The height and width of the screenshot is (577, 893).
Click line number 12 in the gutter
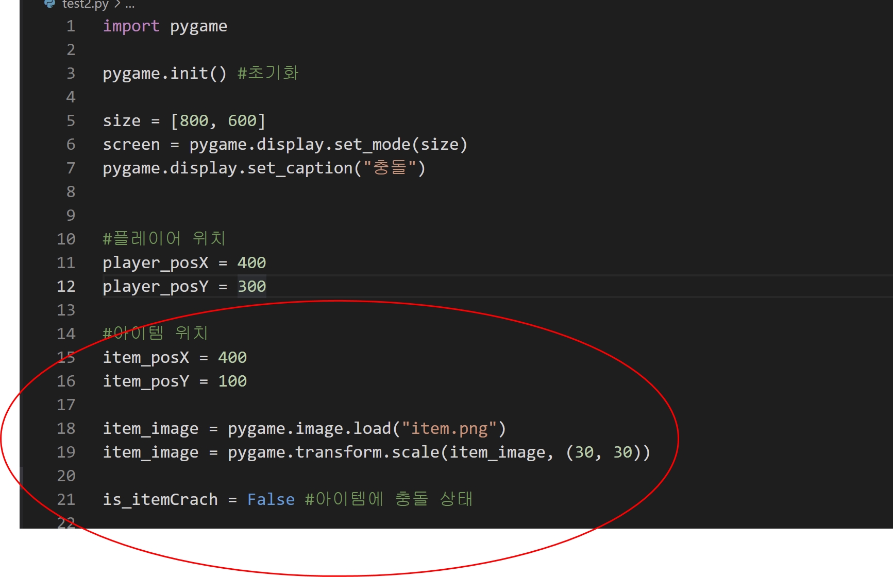click(x=66, y=287)
